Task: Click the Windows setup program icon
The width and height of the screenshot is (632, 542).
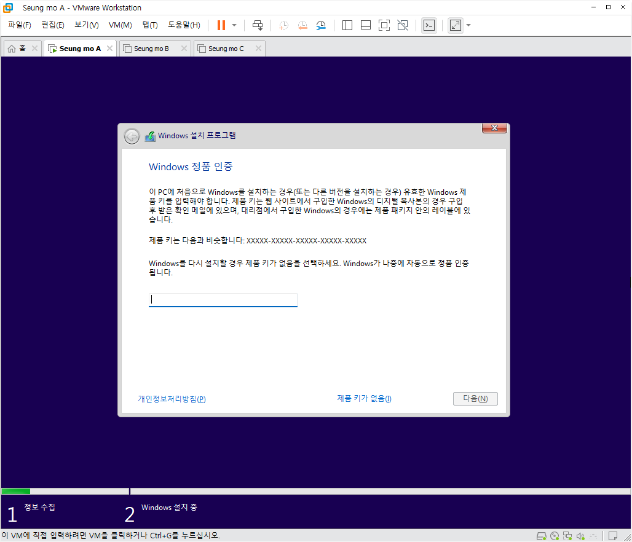Action: point(150,136)
